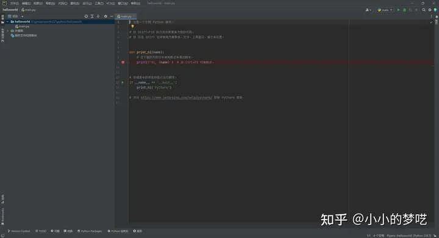Open jetbrains.com pycharm help link
Screen dimensions: 439x238
[x=176, y=98]
